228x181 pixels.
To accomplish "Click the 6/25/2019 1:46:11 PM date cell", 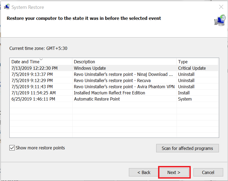I will tap(33, 99).
